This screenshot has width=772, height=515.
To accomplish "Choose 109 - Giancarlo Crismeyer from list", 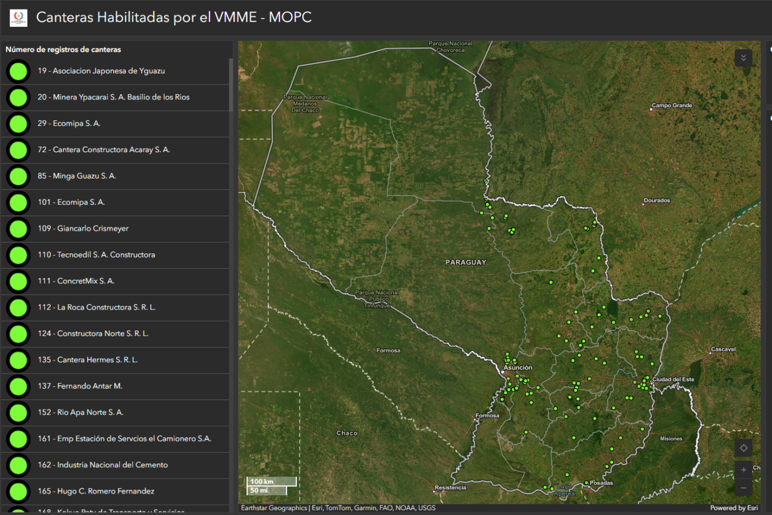I will (83, 229).
